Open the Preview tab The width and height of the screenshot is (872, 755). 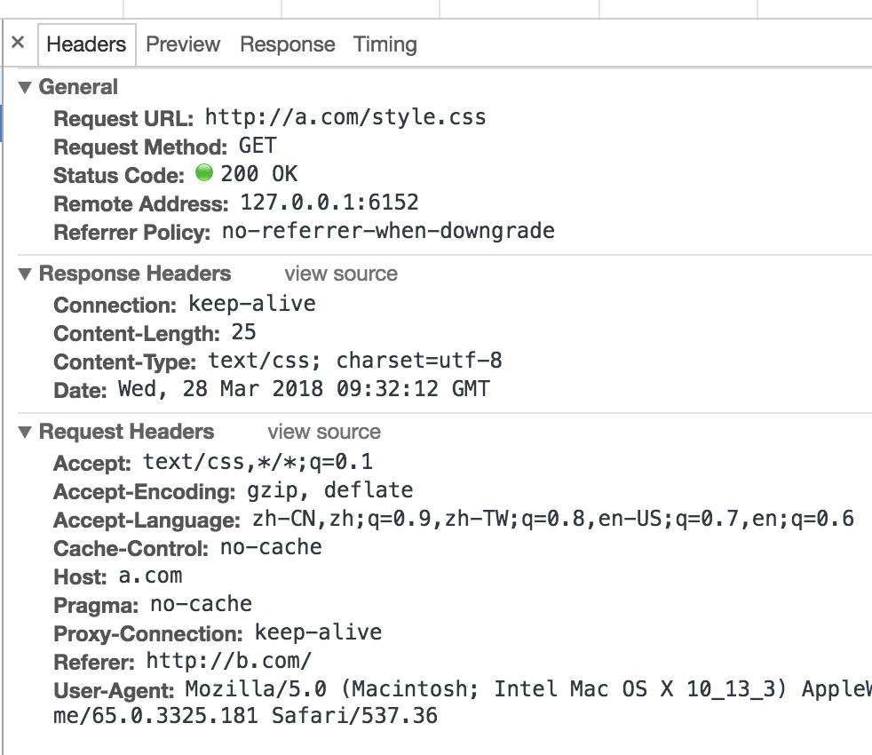click(183, 44)
